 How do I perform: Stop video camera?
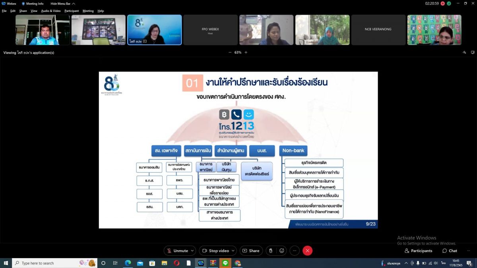pyautogui.click(x=215, y=251)
